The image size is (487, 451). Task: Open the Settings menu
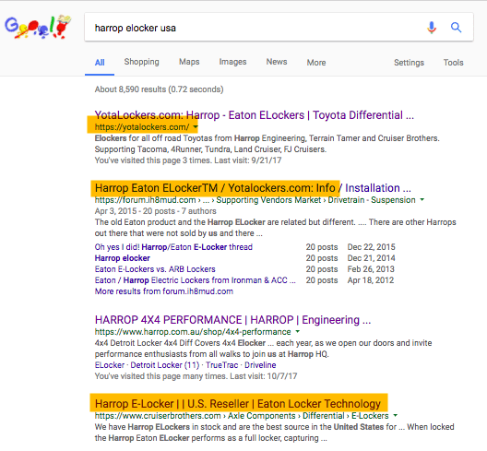[409, 63]
